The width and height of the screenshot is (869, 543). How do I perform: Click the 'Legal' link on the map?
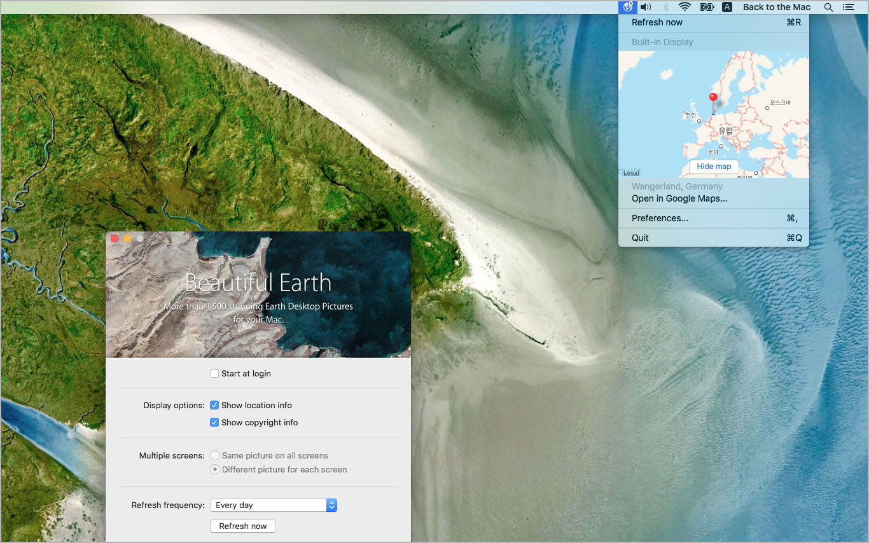pyautogui.click(x=631, y=173)
